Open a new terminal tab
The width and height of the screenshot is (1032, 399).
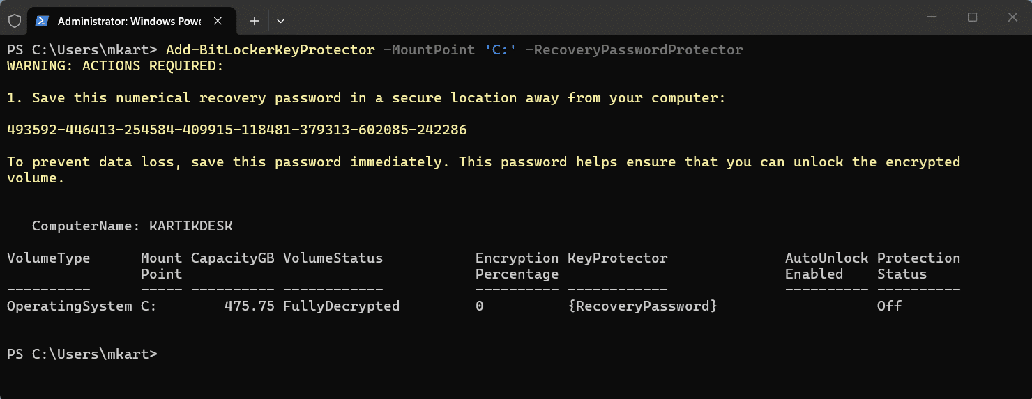pos(255,21)
